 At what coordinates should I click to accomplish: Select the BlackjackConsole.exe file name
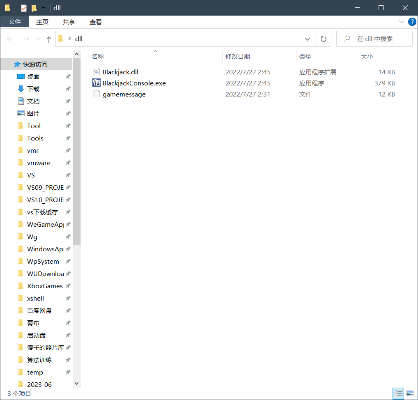(134, 83)
